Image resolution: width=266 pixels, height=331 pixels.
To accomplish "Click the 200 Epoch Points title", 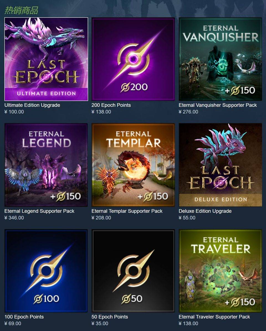I will click(111, 105).
